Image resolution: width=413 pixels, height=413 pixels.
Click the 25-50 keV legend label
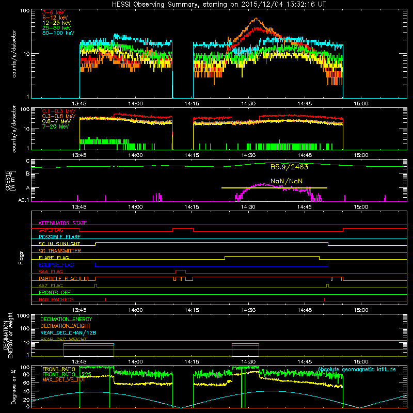point(56,28)
